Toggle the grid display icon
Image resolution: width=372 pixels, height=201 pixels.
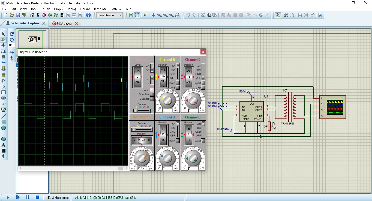(137, 15)
